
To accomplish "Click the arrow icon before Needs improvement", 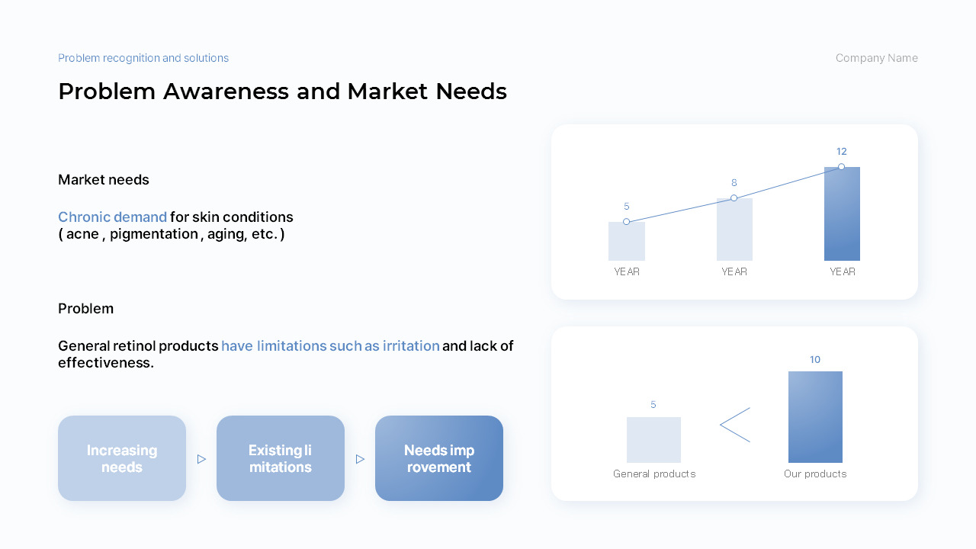I will (360, 459).
